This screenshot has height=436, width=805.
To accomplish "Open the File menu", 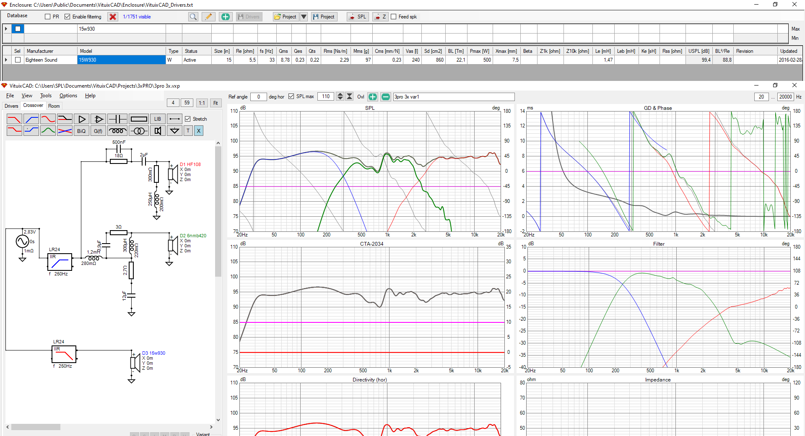I will (10, 96).
